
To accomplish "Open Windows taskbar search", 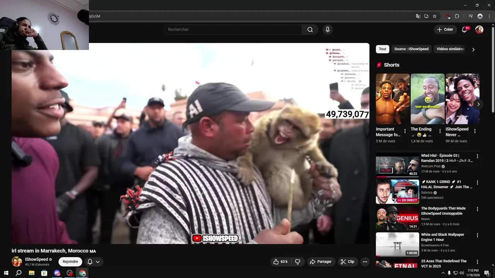I will click(19, 273).
